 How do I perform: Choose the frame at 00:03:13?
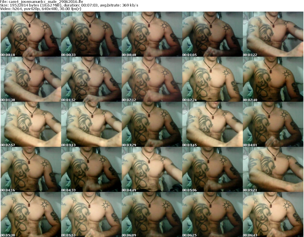(x=91, y=124)
